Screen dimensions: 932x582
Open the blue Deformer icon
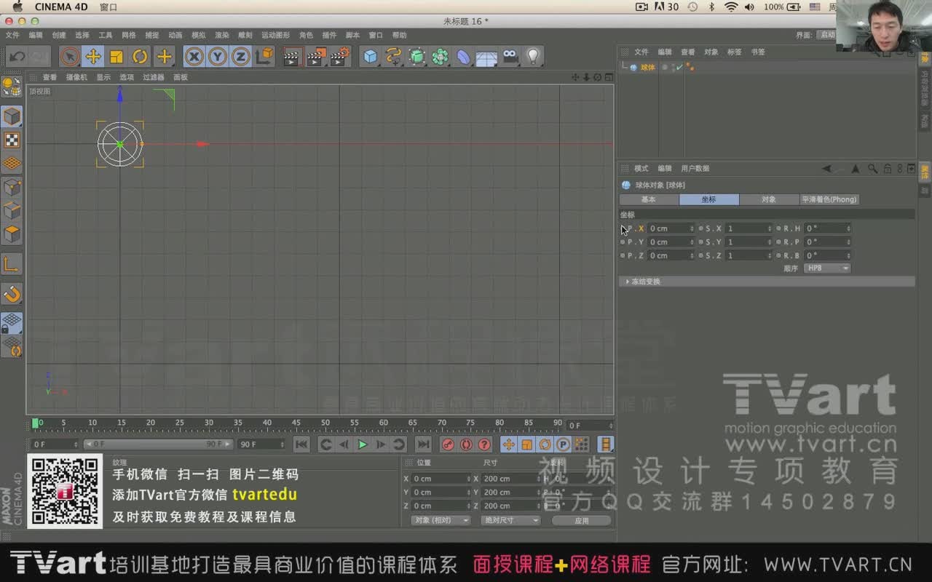[x=463, y=57]
